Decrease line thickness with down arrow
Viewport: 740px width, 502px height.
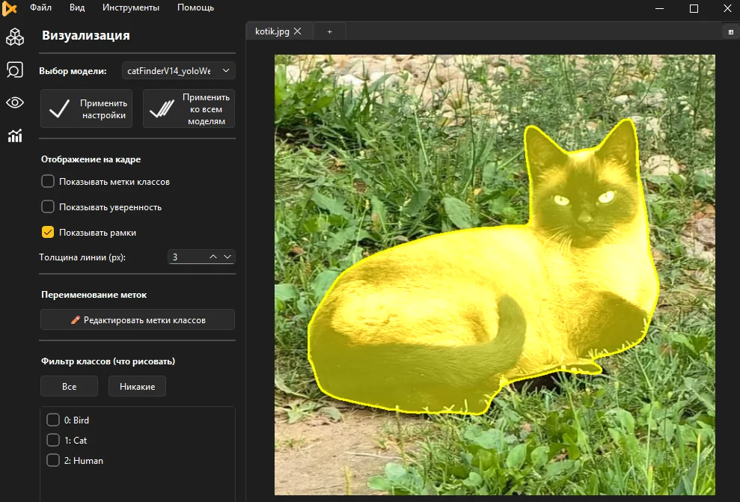[x=227, y=257]
